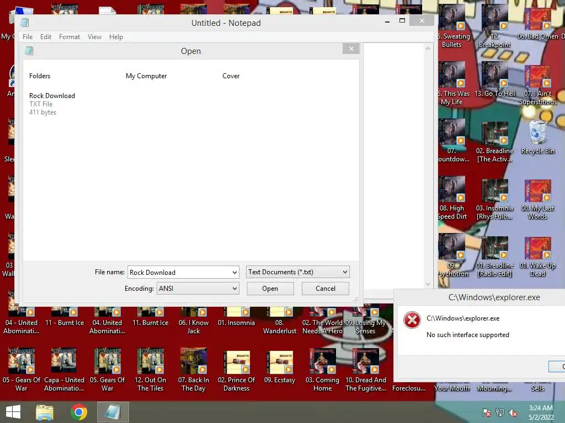The width and height of the screenshot is (565, 423).
Task: Select the Rock Download text file
Action: tap(52, 104)
